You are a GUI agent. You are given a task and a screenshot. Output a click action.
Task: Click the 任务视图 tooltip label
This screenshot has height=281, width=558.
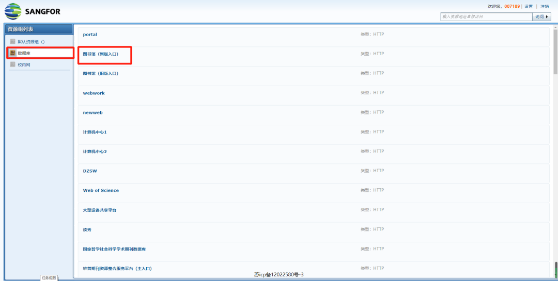click(x=49, y=278)
